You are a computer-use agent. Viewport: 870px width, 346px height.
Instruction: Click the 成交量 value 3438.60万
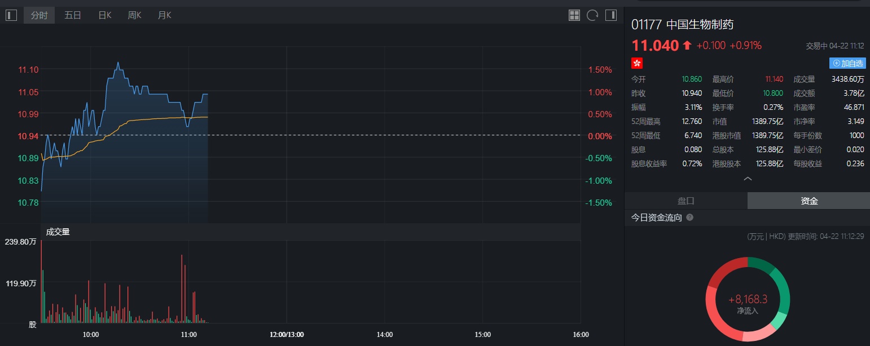click(x=848, y=79)
